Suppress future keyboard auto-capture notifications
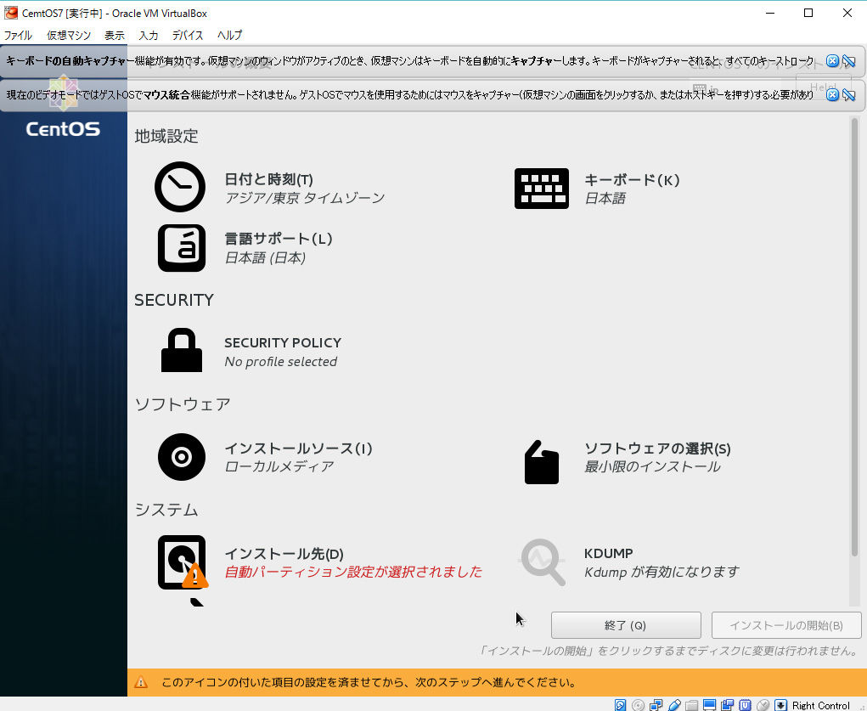The height and width of the screenshot is (711, 867). [x=849, y=61]
